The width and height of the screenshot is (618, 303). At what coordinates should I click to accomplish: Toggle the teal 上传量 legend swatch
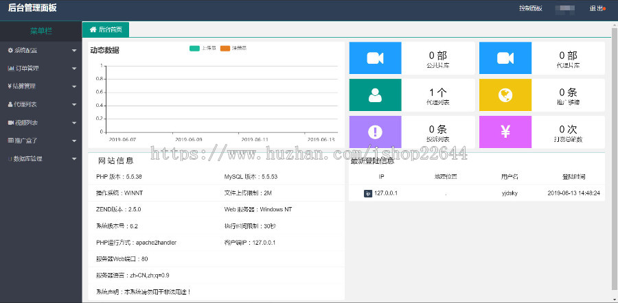tap(194, 49)
